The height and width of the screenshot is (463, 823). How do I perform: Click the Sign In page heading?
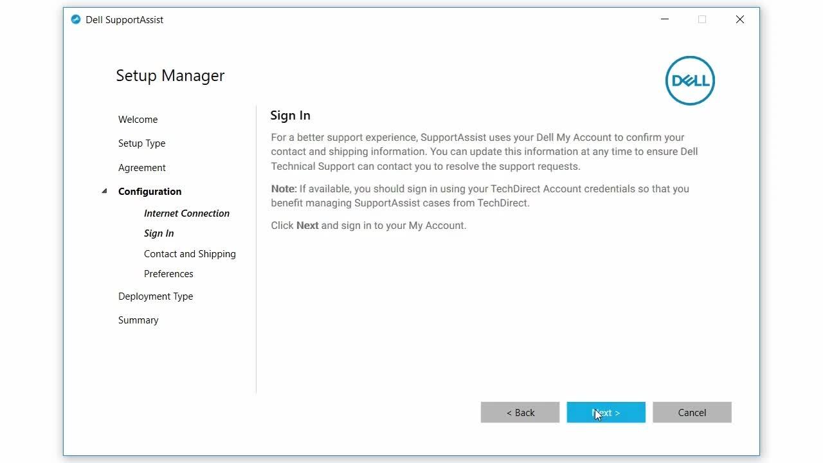point(290,116)
